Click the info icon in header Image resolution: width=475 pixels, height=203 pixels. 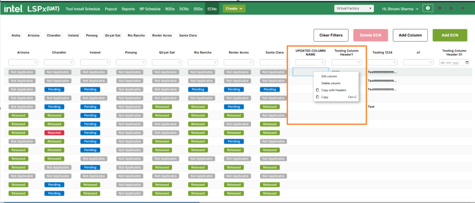pyautogui.click(x=440, y=8)
